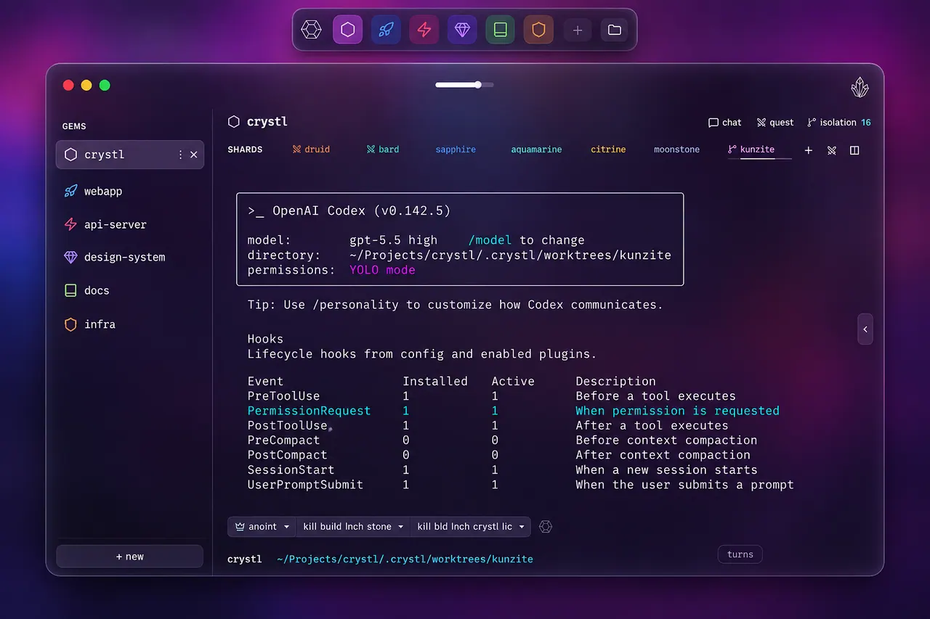Click the PostCompact event name
Image resolution: width=930 pixels, height=619 pixels.
point(287,455)
